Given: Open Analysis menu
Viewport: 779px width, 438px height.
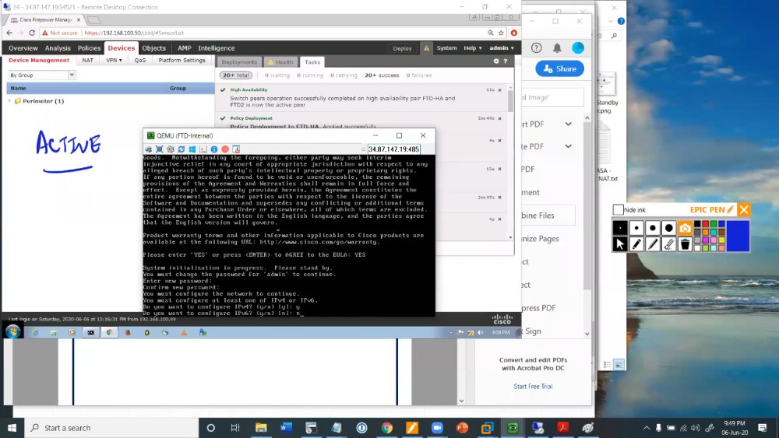Looking at the screenshot, I should point(58,48).
